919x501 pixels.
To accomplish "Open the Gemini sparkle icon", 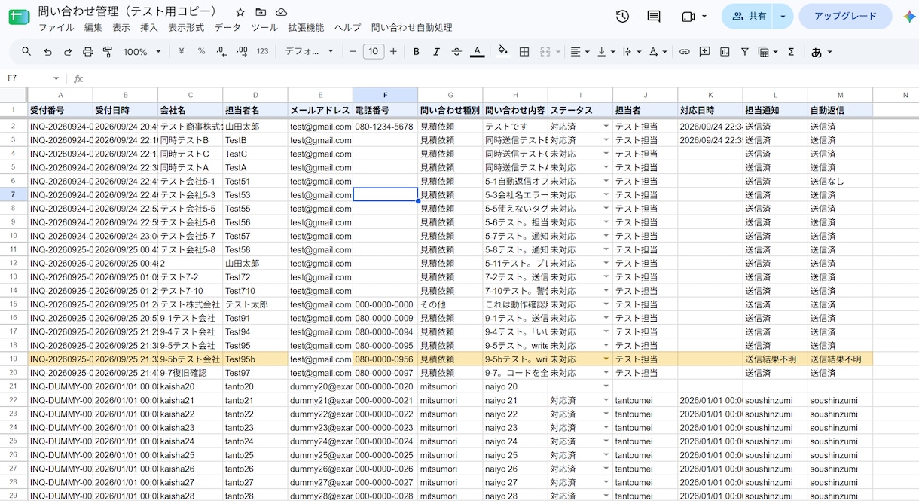I will pyautogui.click(x=908, y=17).
